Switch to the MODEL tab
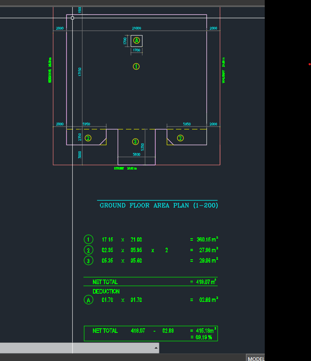311x361 pixels. 256,359
